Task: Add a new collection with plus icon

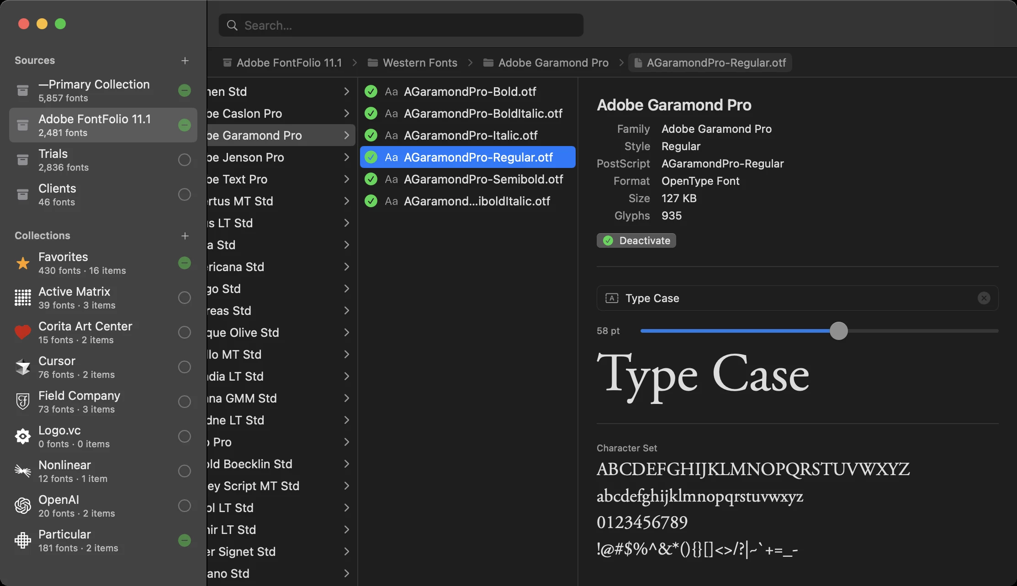Action: [x=185, y=236]
